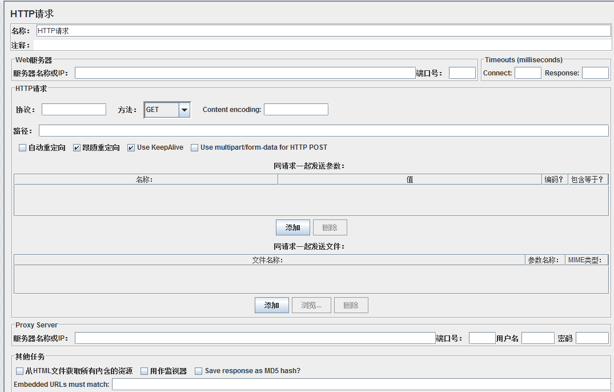Focus the 名称 field containing HTTP请求
This screenshot has height=392, width=614.
tap(323, 31)
